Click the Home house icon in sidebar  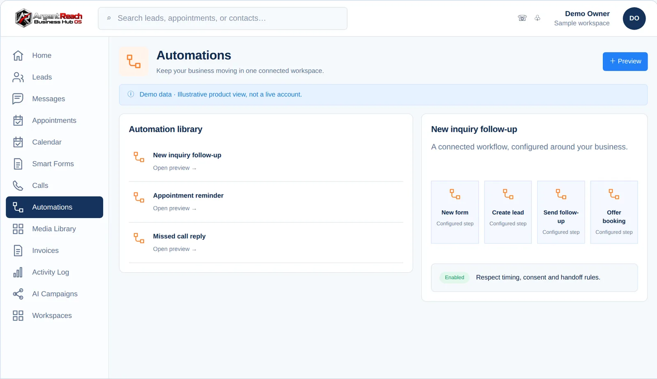pos(18,55)
